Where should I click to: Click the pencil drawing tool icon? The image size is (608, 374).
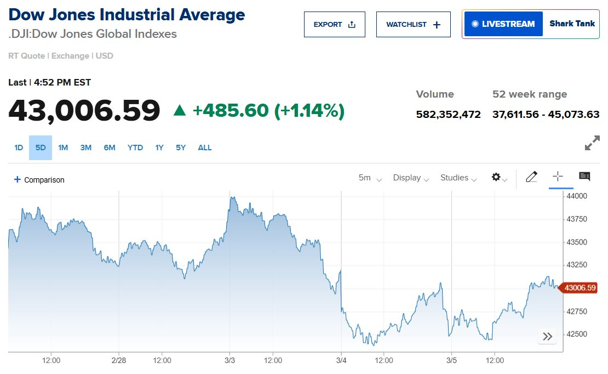(531, 177)
